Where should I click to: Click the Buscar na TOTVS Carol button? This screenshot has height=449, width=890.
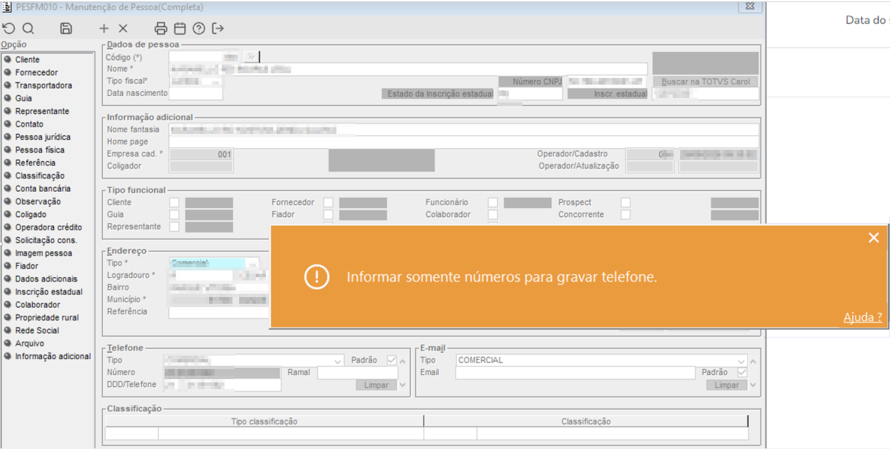(x=705, y=82)
